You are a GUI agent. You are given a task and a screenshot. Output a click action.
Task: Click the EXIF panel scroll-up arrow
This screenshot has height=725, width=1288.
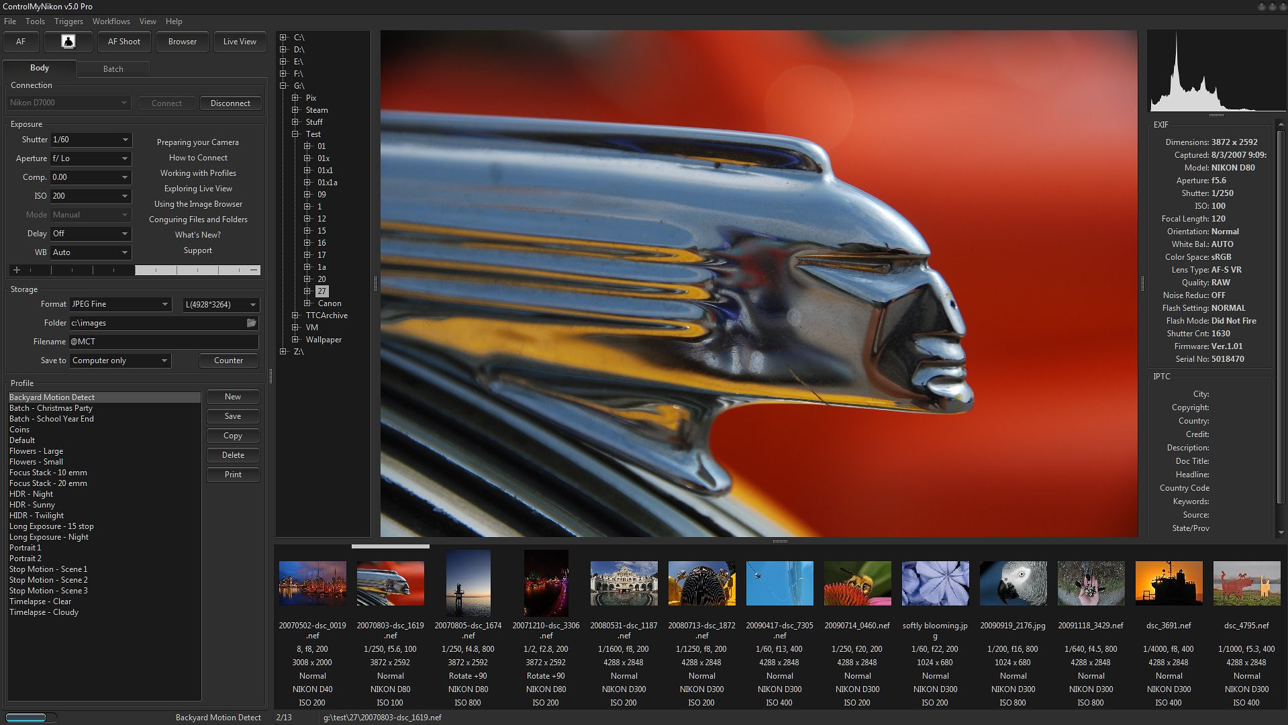click(1281, 125)
